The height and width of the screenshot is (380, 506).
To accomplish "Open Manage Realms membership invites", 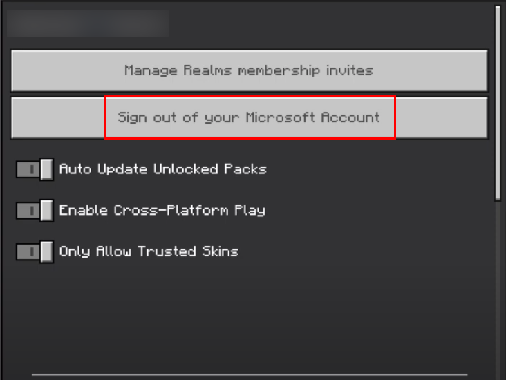I will click(x=249, y=70).
